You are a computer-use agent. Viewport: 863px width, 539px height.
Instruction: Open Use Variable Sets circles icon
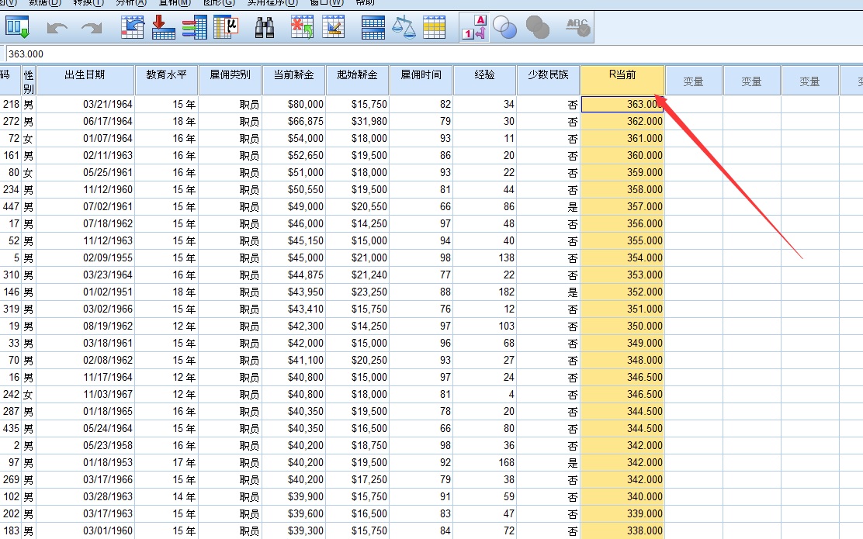point(504,27)
